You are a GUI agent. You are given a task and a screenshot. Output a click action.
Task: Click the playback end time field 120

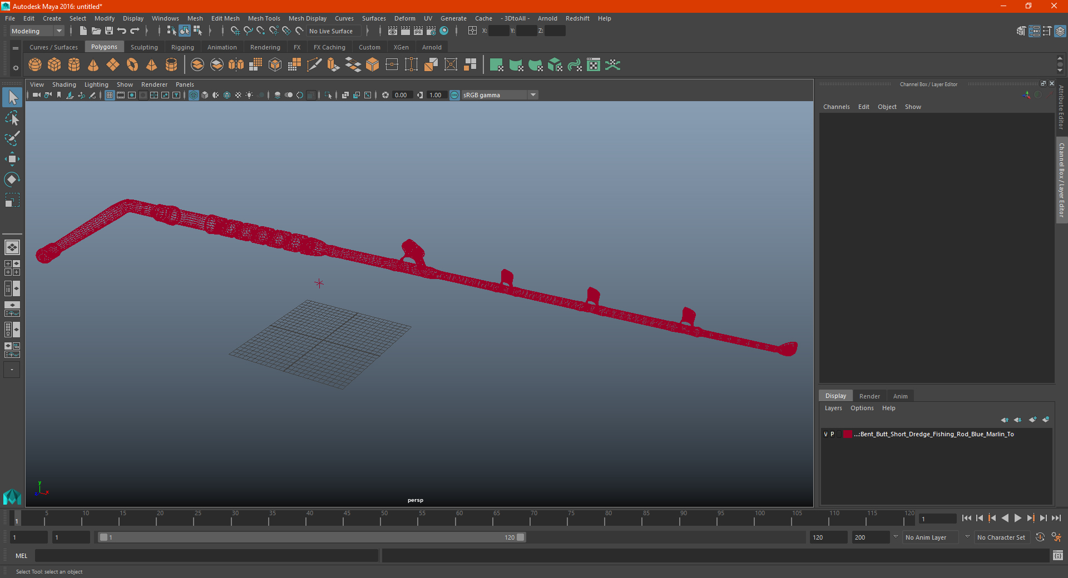(x=828, y=537)
